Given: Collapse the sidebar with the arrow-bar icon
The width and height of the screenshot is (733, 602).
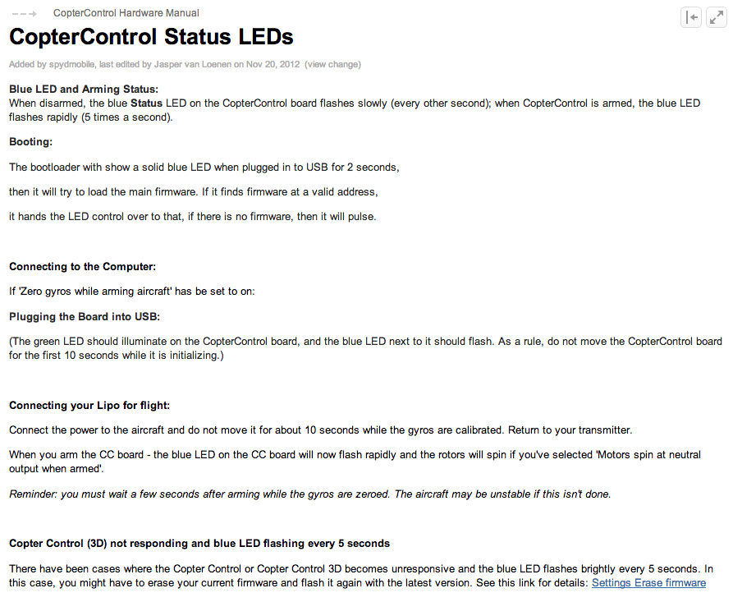Looking at the screenshot, I should click(x=691, y=18).
